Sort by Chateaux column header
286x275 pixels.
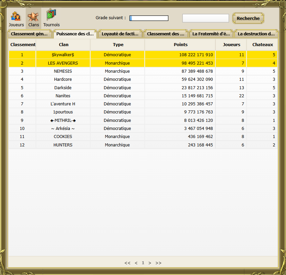point(262,44)
